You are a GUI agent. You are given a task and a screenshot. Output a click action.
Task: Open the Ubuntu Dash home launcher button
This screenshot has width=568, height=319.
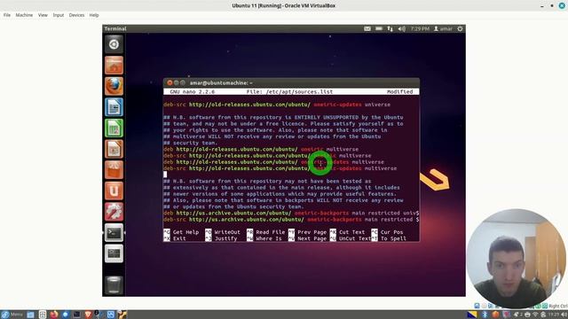click(114, 44)
